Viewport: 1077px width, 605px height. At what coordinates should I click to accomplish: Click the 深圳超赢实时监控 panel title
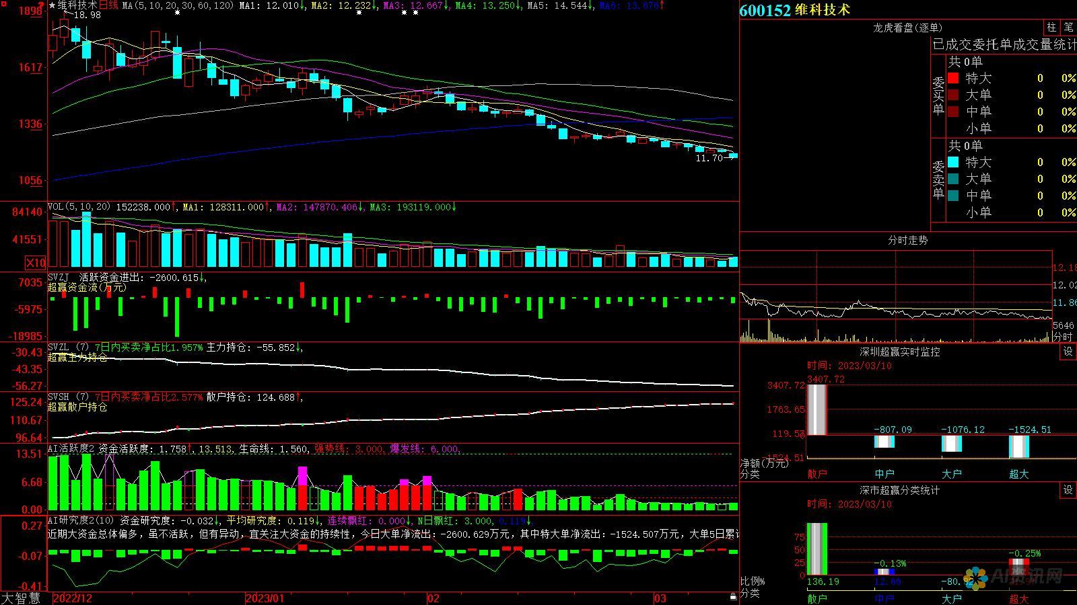pos(900,352)
